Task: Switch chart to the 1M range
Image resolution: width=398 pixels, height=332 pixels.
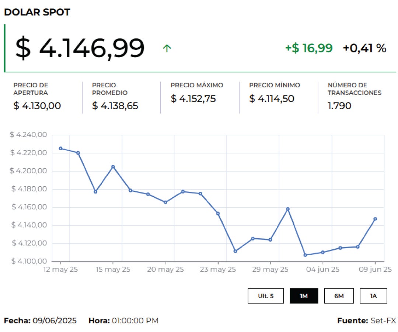Action: pos(304,296)
